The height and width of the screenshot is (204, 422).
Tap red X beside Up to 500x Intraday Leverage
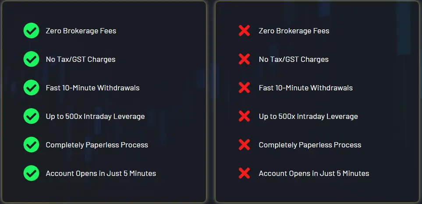[245, 116]
